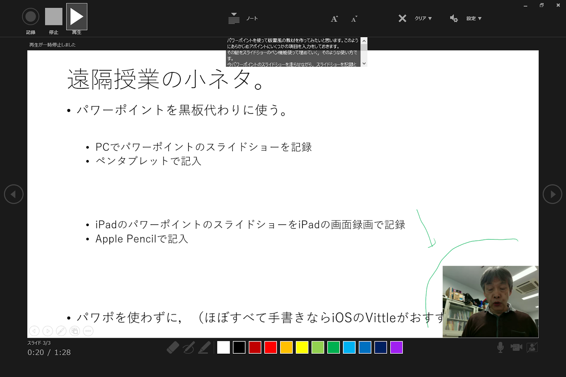Choose the light green ink color
Viewport: 566px width, 377px height.
(x=318, y=347)
